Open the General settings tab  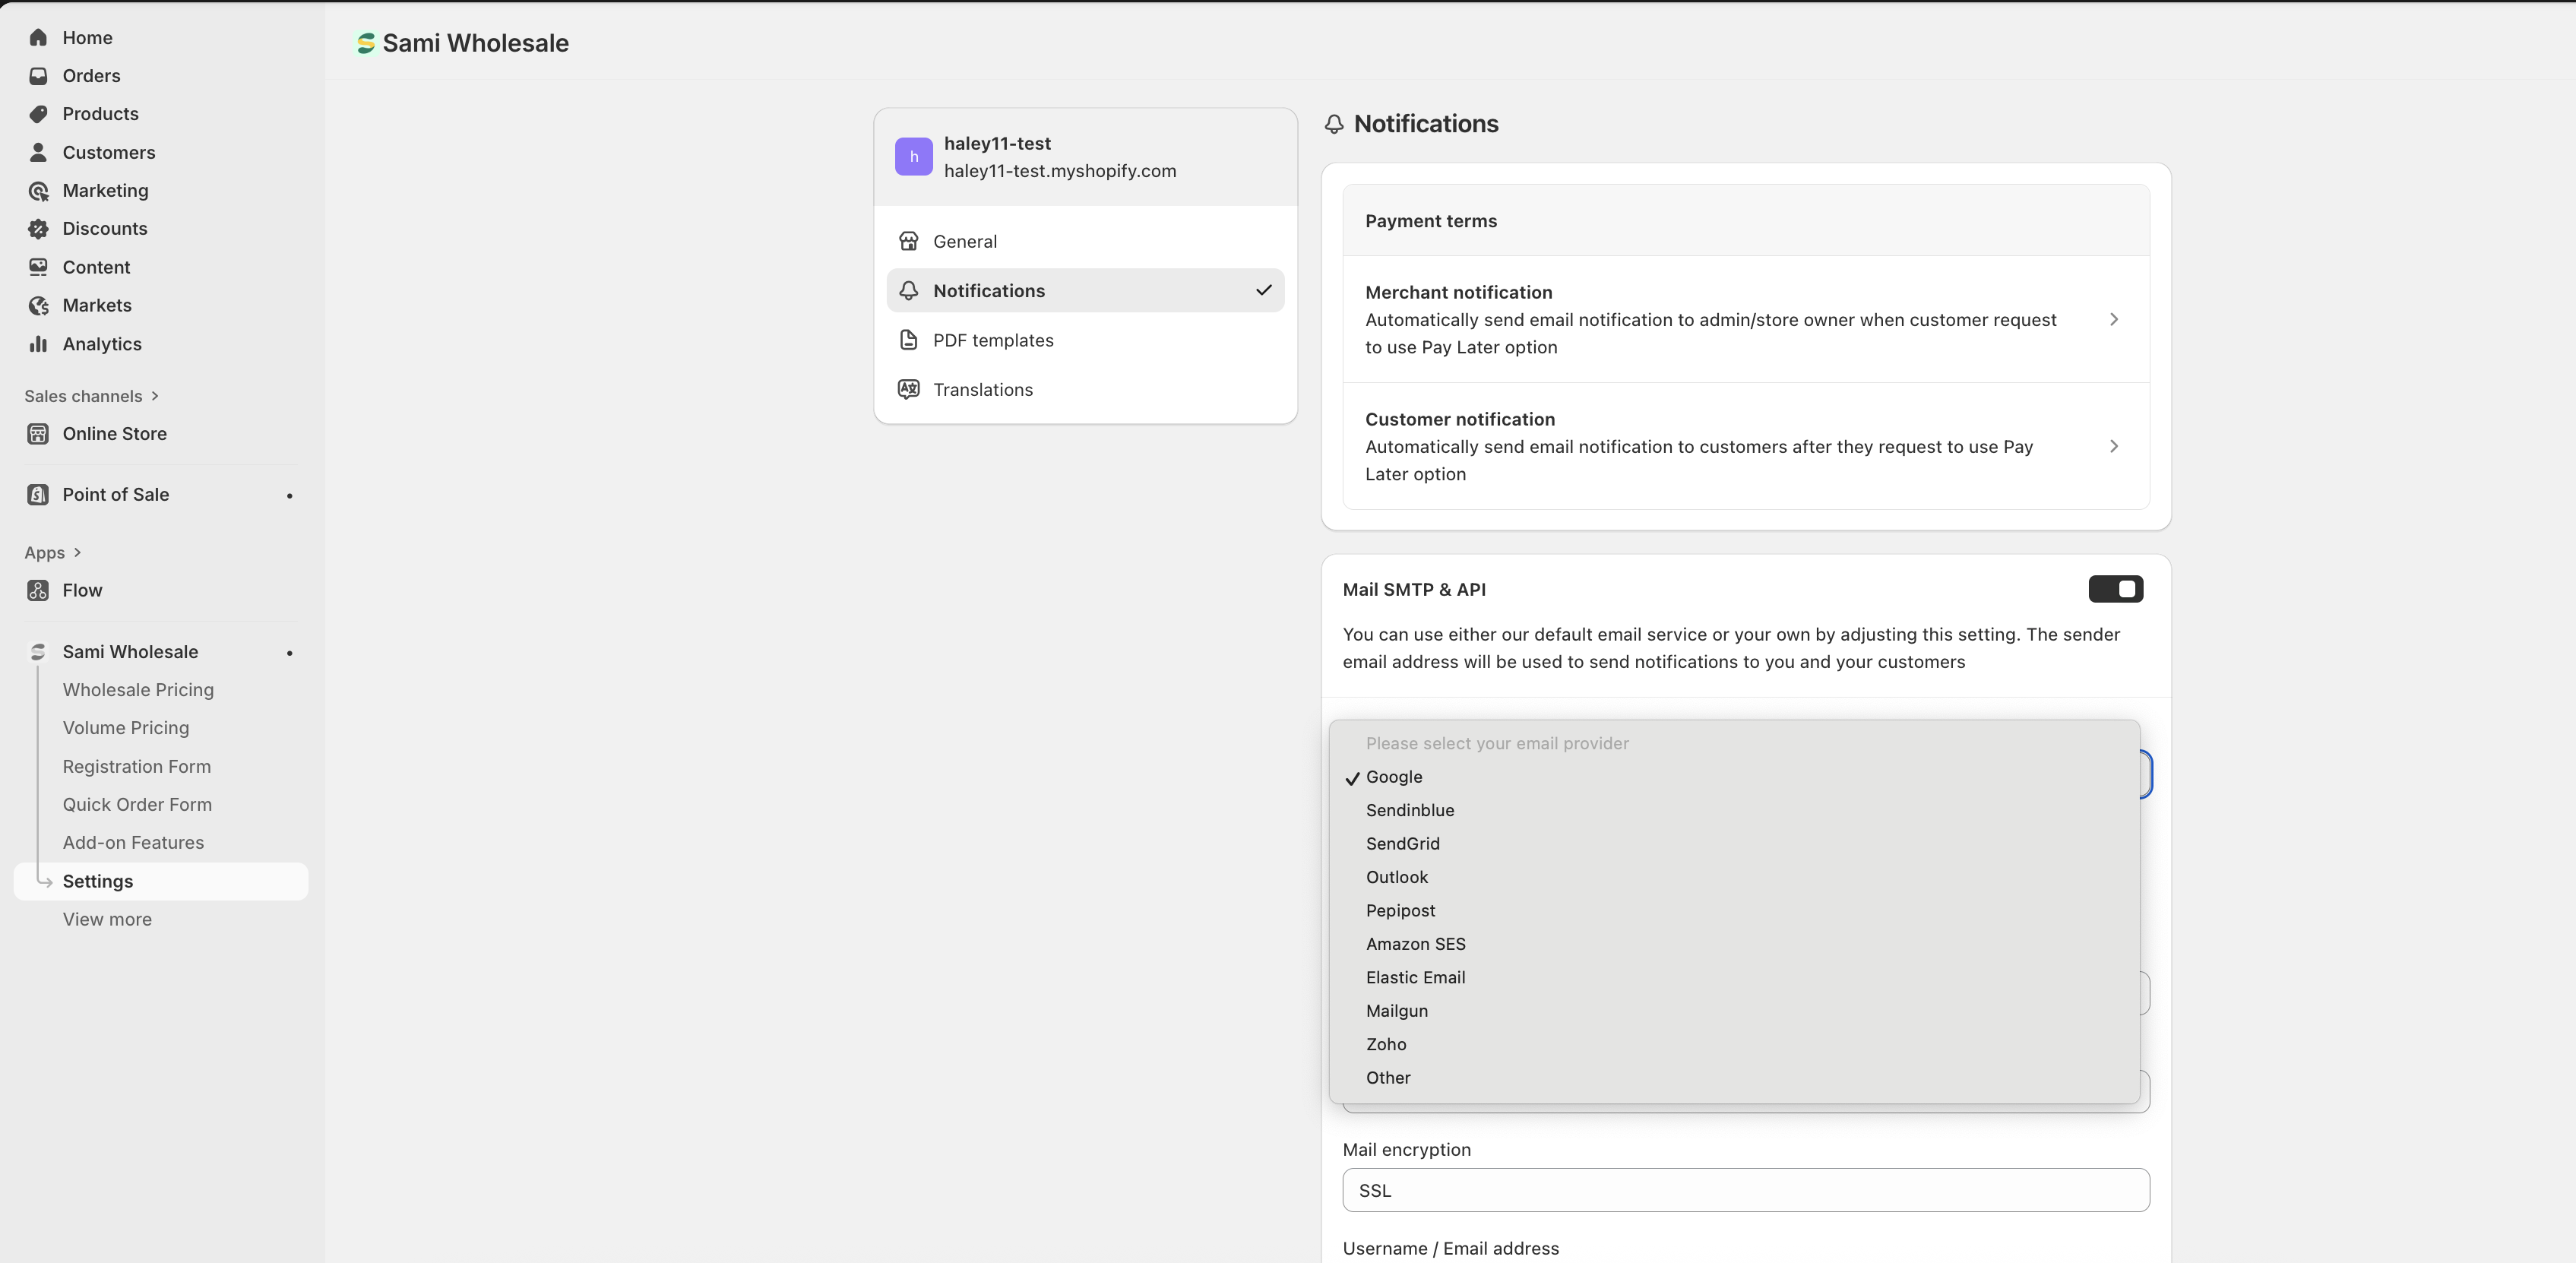pyautogui.click(x=964, y=241)
